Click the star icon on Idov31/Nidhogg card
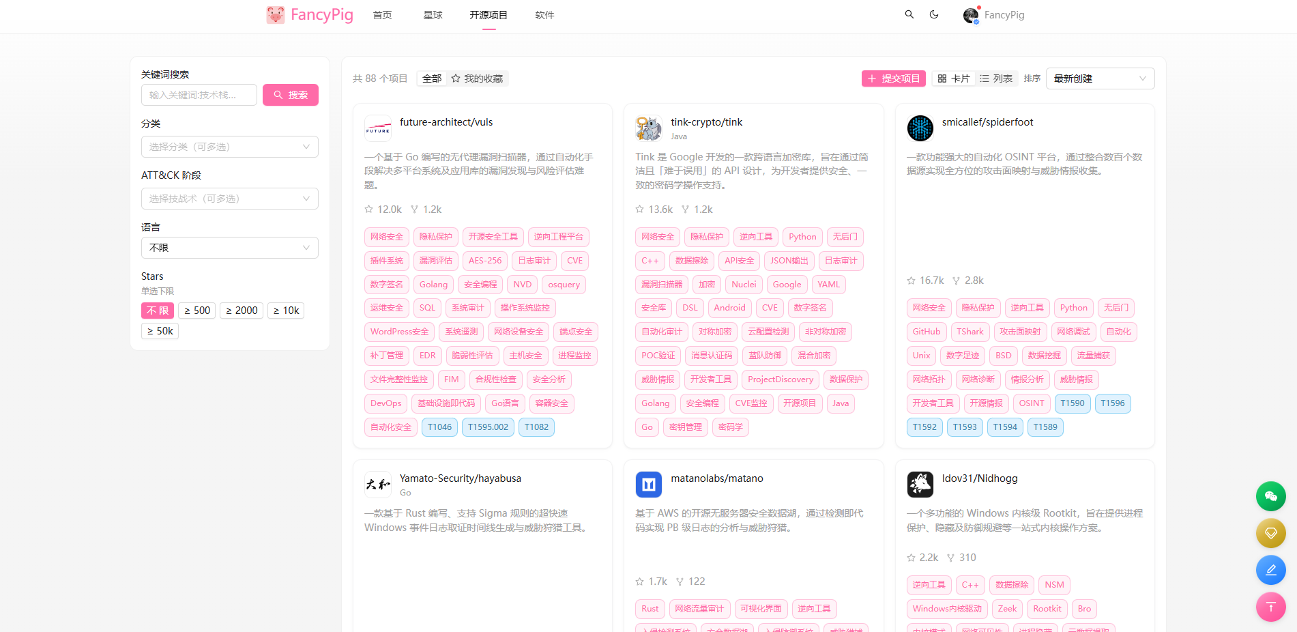1297x632 pixels. (912, 558)
